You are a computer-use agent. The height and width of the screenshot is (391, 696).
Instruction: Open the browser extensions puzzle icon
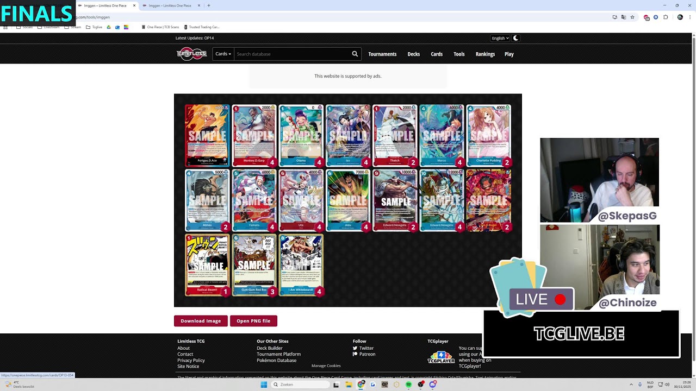(x=666, y=17)
